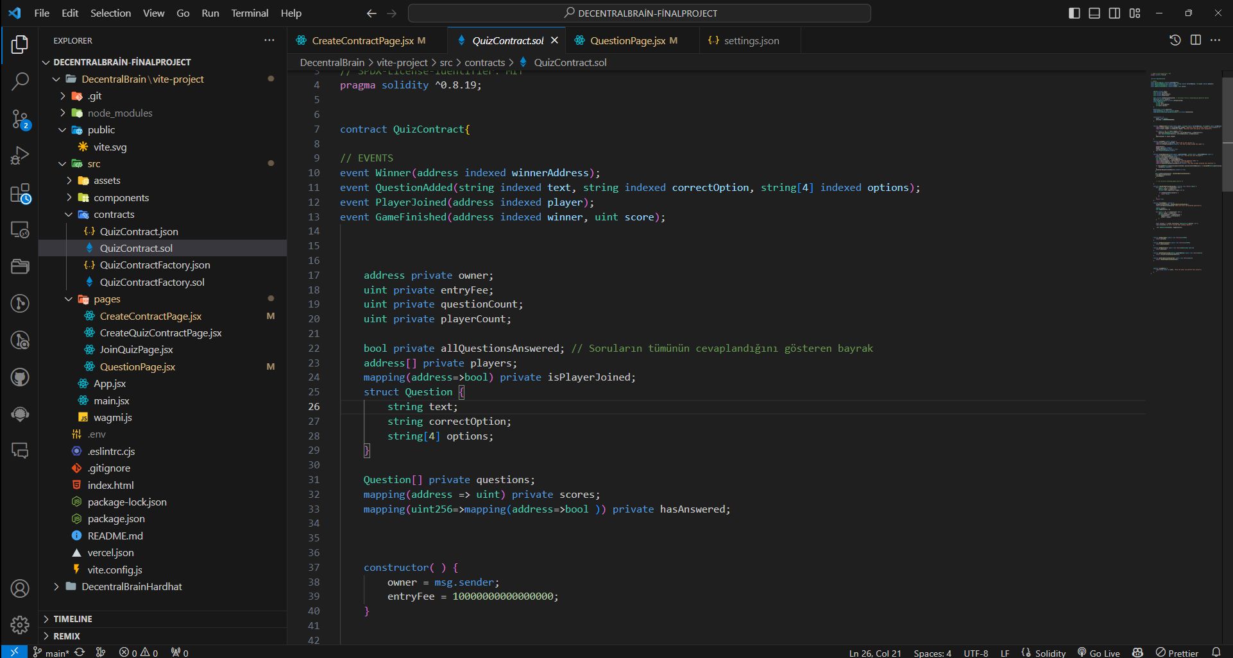The image size is (1233, 658).
Task: Open Explorer Views and More Actions menu
Action: [269, 40]
